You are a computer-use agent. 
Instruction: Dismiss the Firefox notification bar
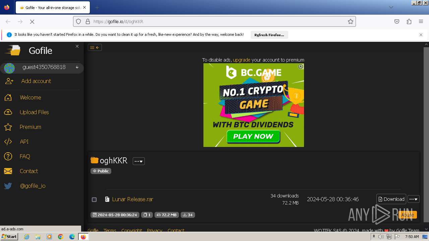pyautogui.click(x=421, y=35)
